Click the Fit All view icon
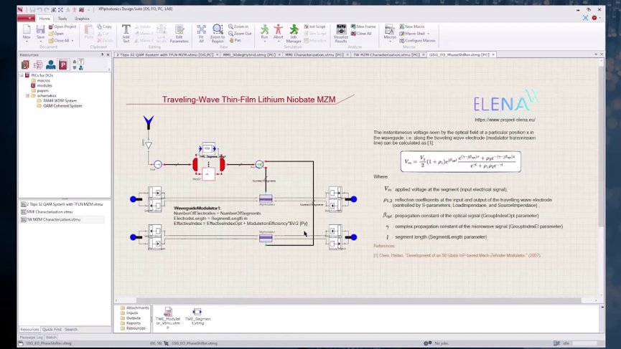The height and width of the screenshot is (349, 621). click(x=201, y=32)
